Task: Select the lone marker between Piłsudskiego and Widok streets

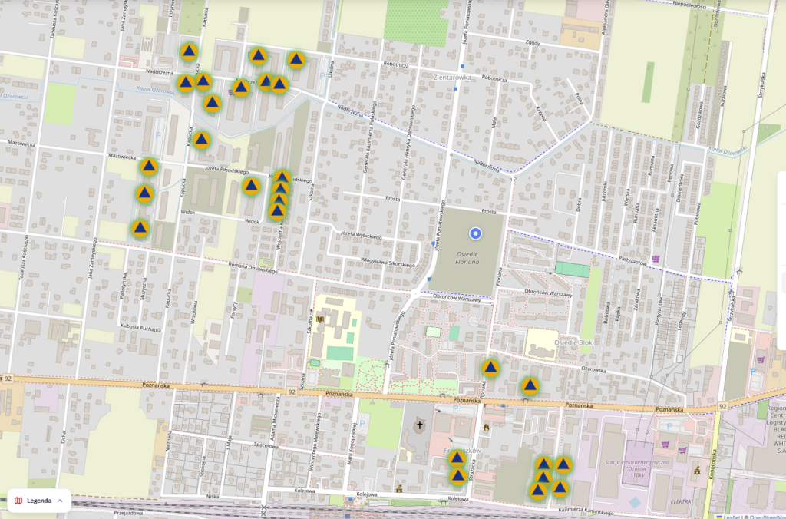Action: click(251, 186)
